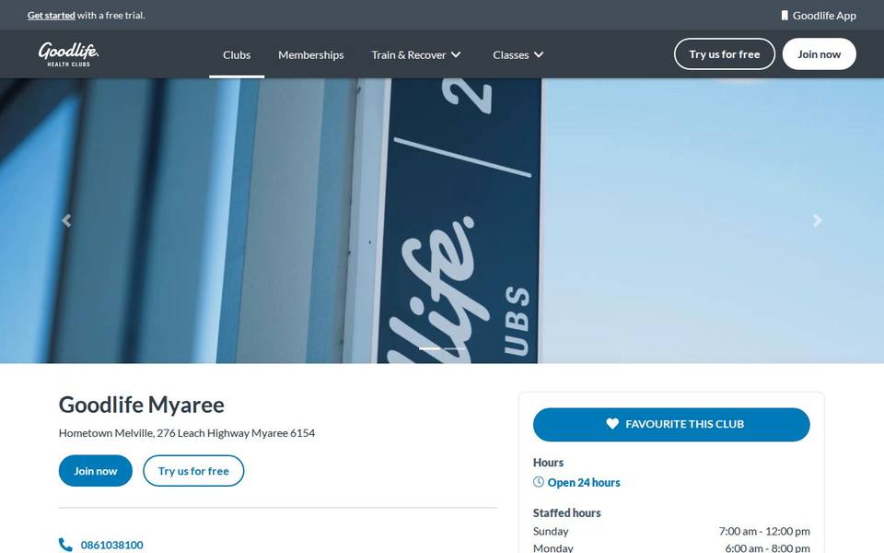Image resolution: width=884 pixels, height=553 pixels.
Task: Click blue Join now button under address
Action: 95,471
